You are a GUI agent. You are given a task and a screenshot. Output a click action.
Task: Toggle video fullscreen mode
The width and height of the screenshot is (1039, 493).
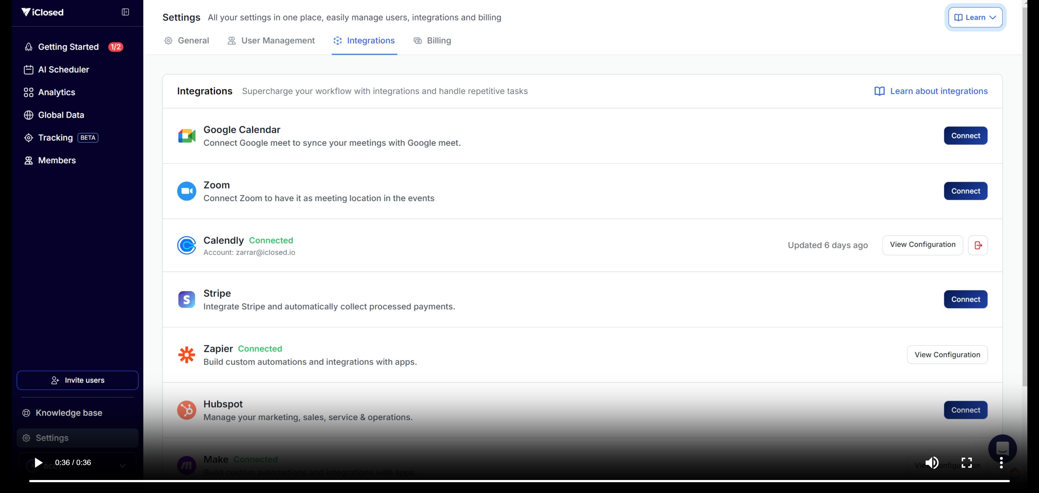(x=966, y=463)
